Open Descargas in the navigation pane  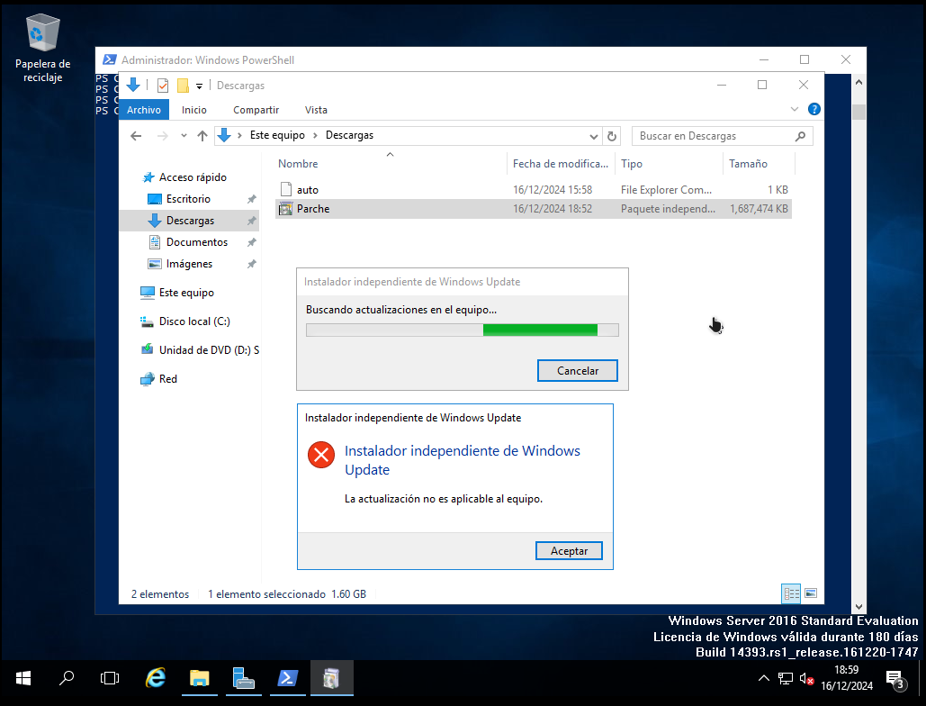tap(190, 221)
